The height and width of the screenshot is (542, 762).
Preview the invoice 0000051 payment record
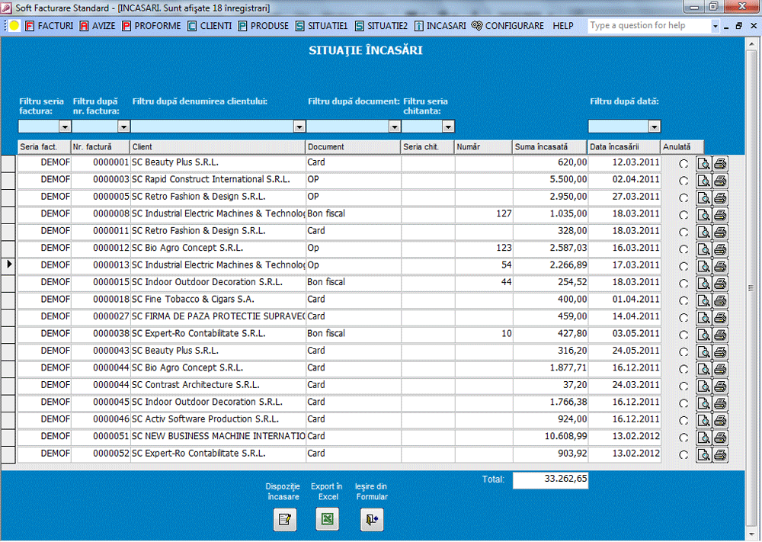[x=703, y=438]
